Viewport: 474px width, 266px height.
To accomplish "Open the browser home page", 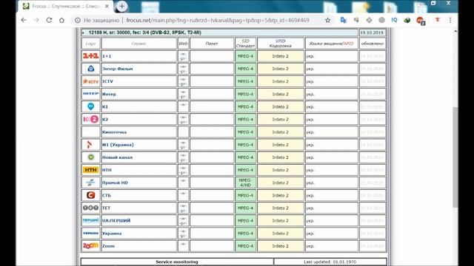I will point(61,20).
